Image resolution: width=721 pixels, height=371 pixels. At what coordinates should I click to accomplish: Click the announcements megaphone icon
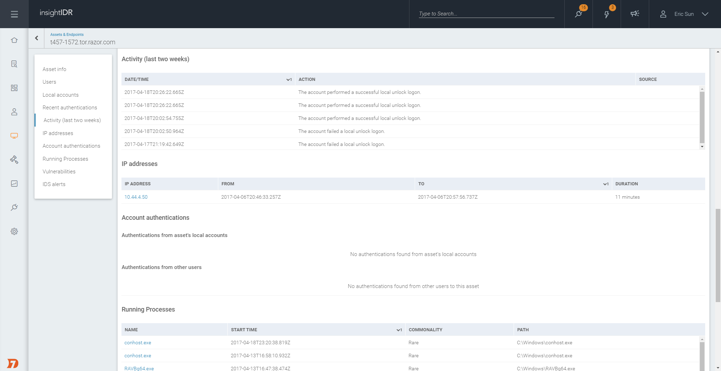point(635,14)
